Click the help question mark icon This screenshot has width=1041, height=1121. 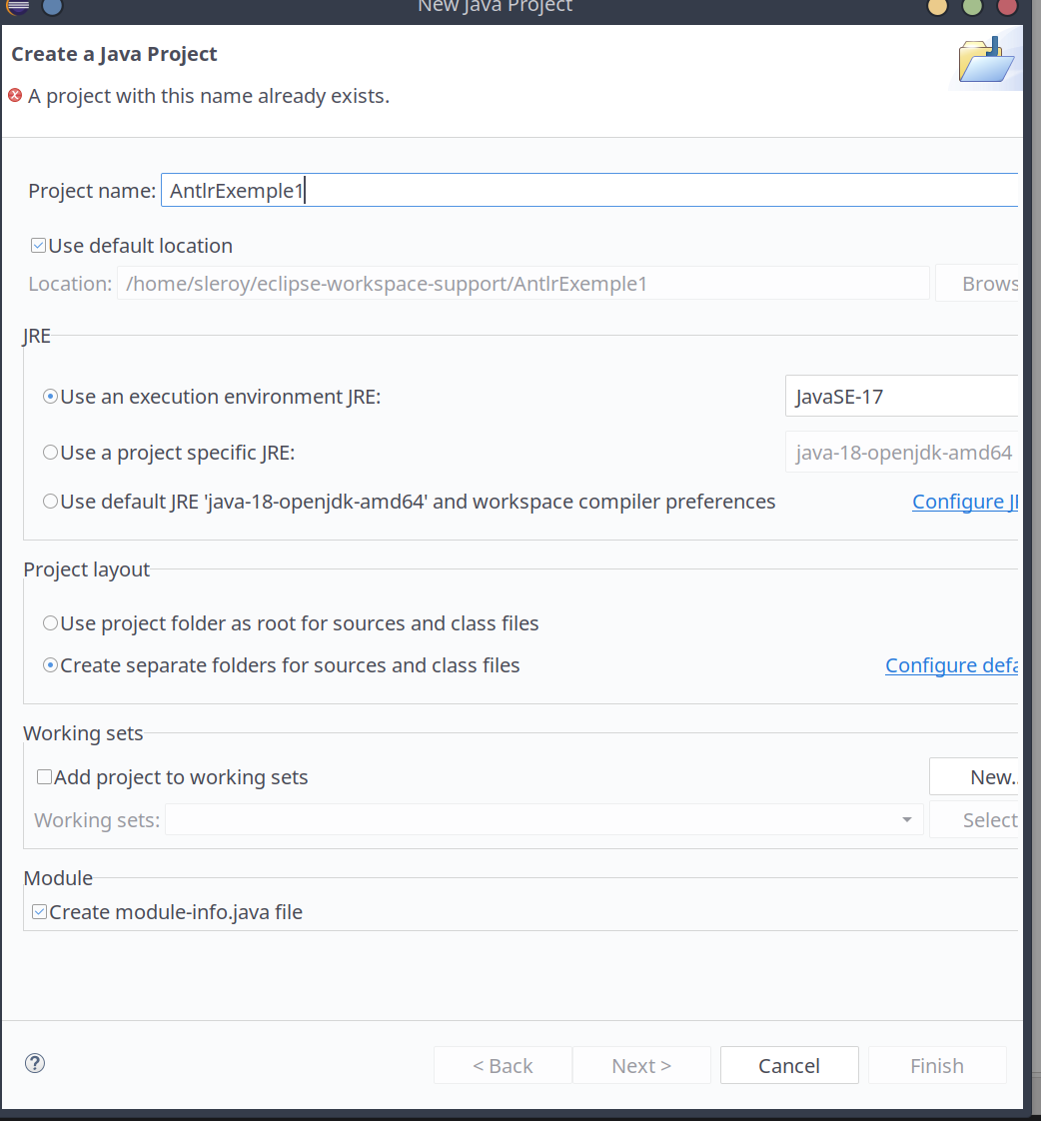click(x=35, y=1063)
